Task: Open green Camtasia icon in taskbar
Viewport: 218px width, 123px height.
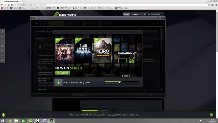Action: [30, 121]
